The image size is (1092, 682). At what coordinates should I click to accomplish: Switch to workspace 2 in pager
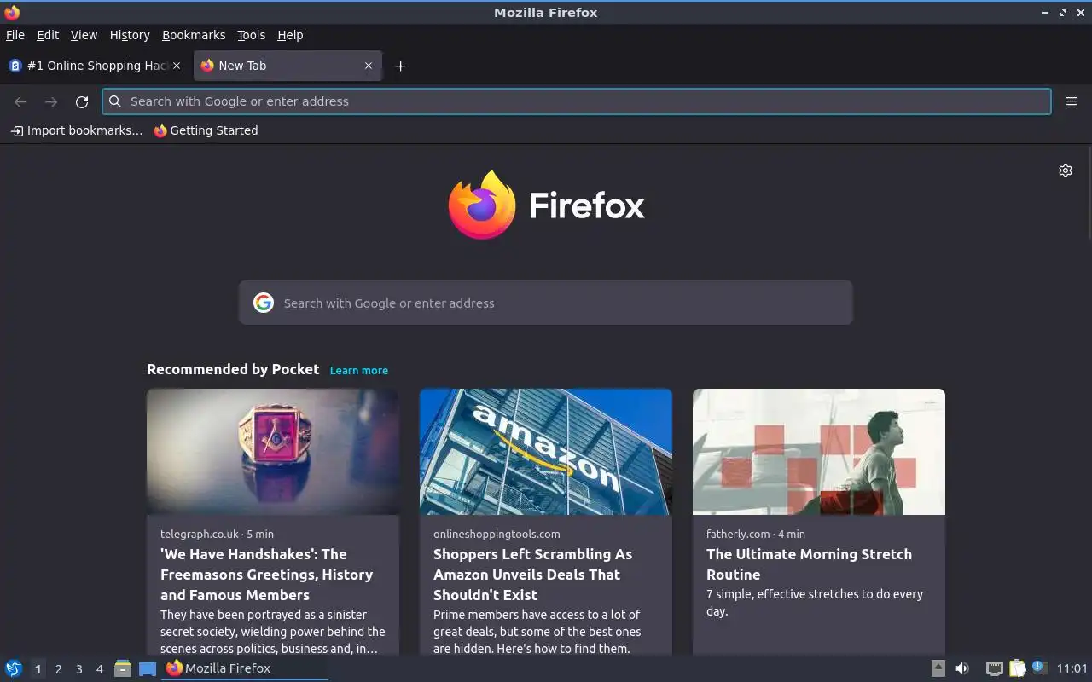click(x=58, y=669)
